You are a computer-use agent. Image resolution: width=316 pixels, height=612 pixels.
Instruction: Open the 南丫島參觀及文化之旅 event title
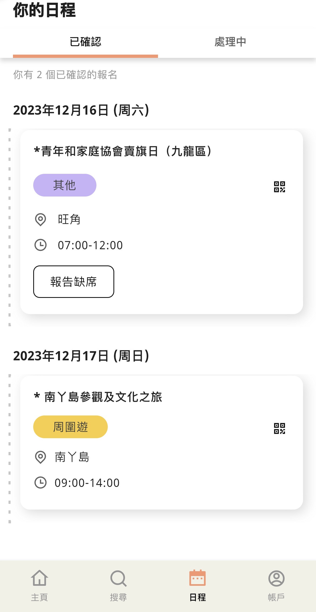pyautogui.click(x=98, y=397)
